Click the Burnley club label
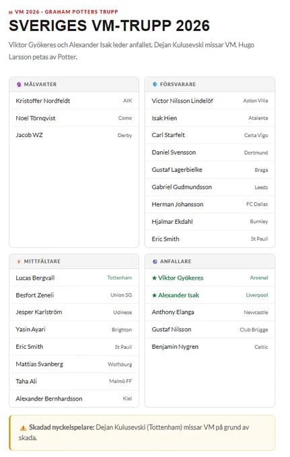This screenshot has height=457, width=290. click(x=259, y=222)
